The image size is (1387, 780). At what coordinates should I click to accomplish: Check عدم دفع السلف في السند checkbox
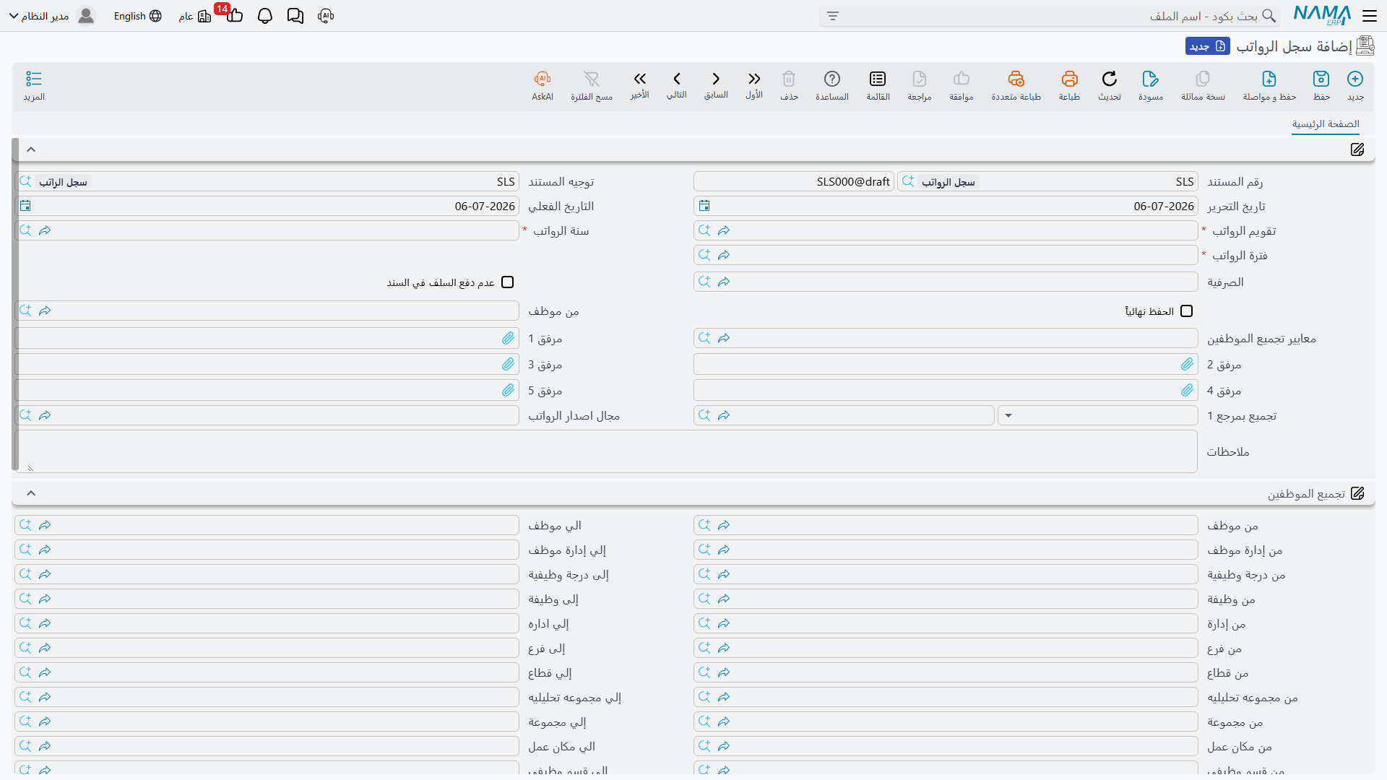click(507, 282)
